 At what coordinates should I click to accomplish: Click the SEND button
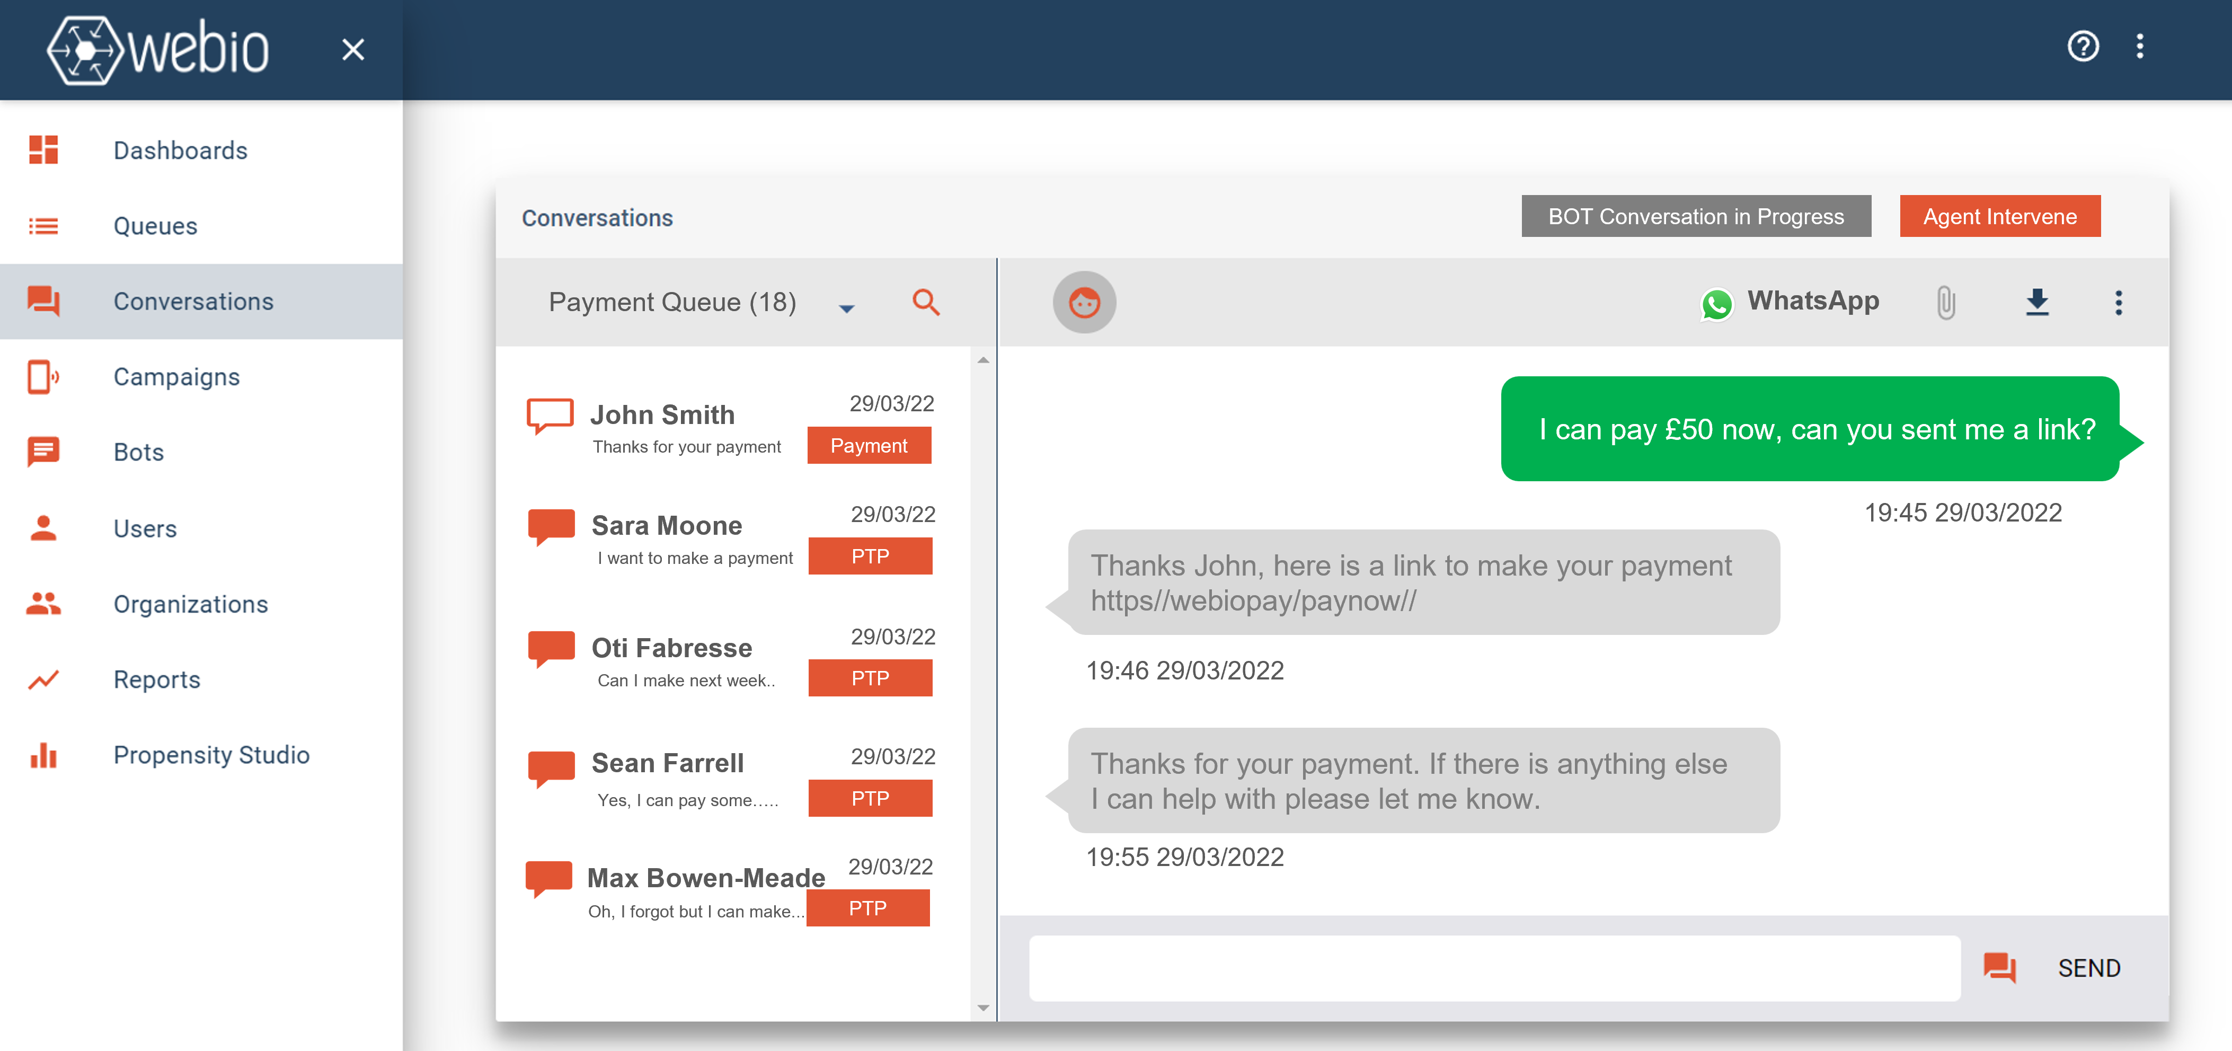click(2089, 968)
